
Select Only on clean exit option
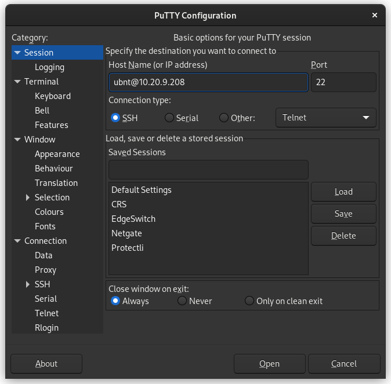click(249, 301)
